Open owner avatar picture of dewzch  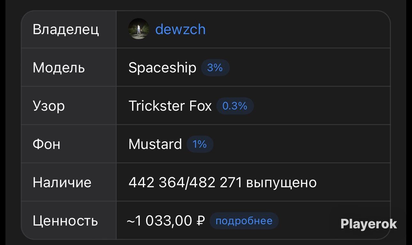(139, 29)
